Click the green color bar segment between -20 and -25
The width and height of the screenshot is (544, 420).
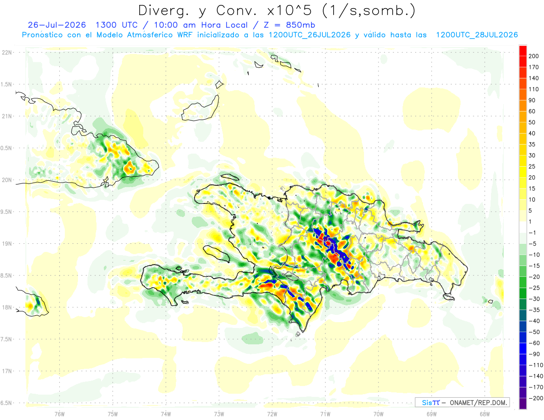pyautogui.click(x=523, y=282)
